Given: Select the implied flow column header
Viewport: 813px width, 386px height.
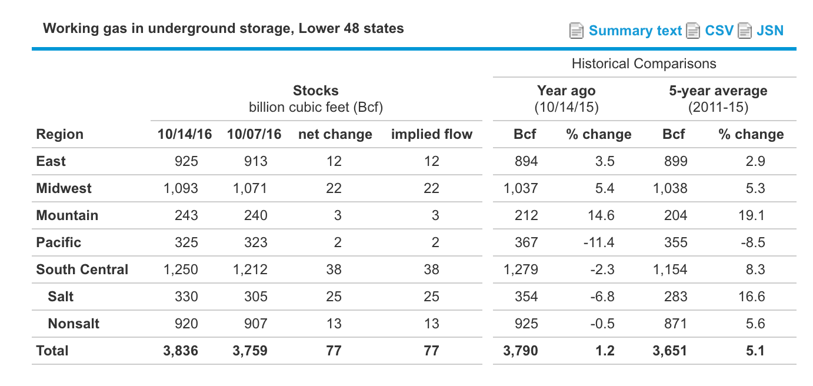Looking at the screenshot, I should tap(432, 134).
